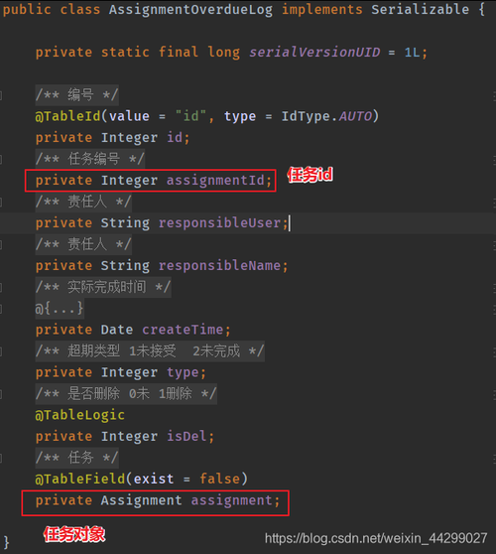Click the red 任务对象 annotation label
The image size is (496, 554).
point(74,534)
